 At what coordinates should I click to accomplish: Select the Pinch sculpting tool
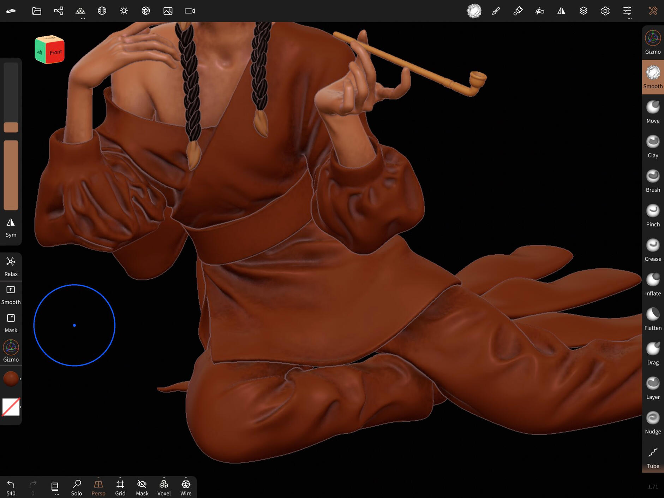pos(652,215)
